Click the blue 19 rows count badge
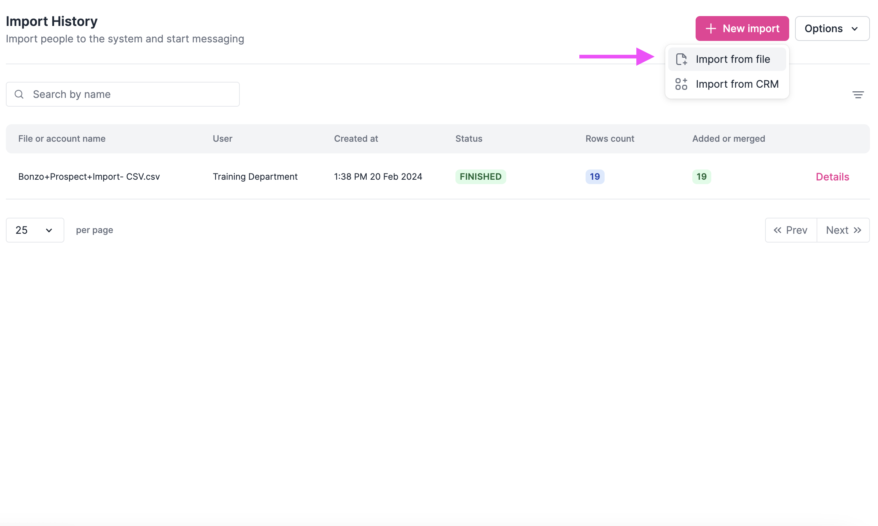Viewport: 878px width, 526px height. click(x=594, y=176)
